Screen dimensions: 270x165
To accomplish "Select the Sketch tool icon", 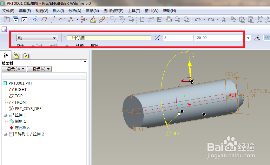I will (x=35, y=19).
